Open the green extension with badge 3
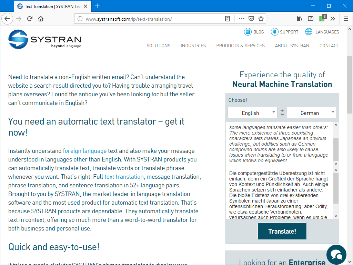 (x=322, y=18)
